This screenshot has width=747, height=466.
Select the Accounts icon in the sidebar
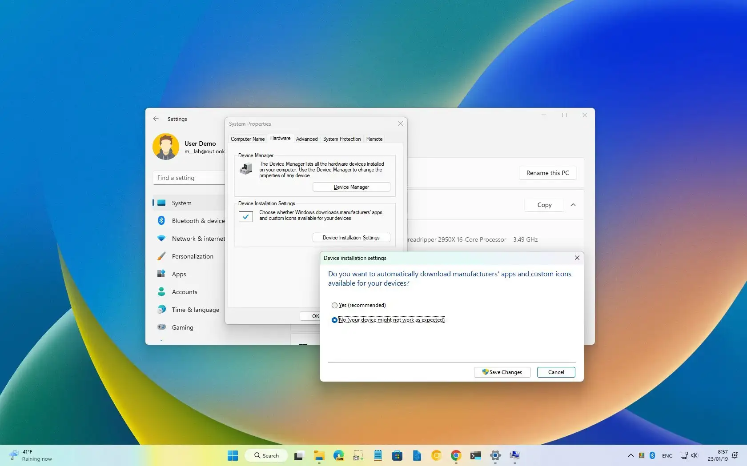pyautogui.click(x=162, y=292)
